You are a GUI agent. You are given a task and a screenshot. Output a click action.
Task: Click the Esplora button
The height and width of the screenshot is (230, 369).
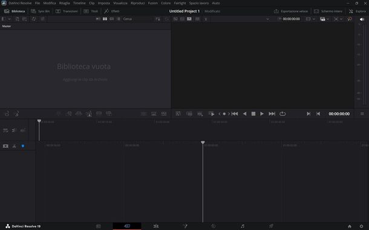tap(358, 11)
